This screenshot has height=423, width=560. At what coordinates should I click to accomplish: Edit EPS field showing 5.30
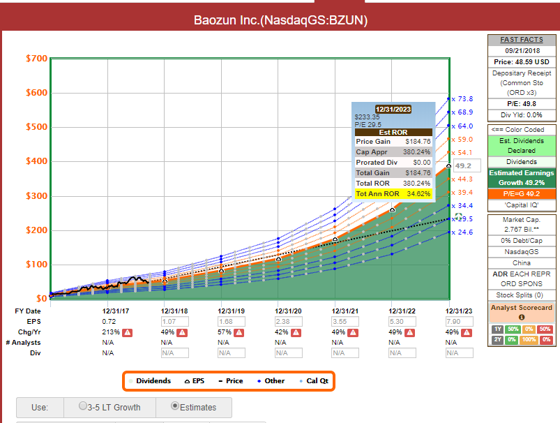(x=402, y=322)
